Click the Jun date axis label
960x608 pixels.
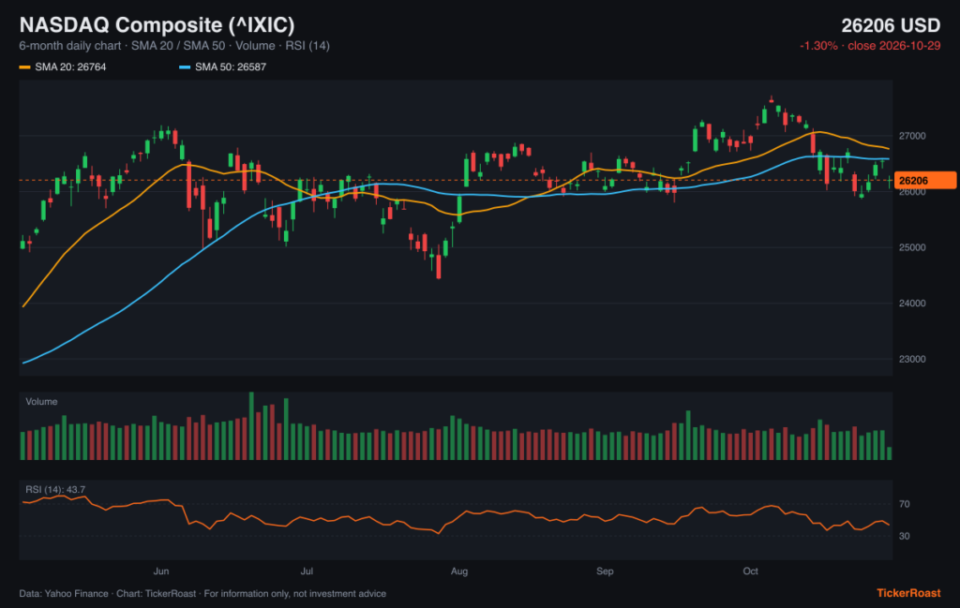(161, 571)
